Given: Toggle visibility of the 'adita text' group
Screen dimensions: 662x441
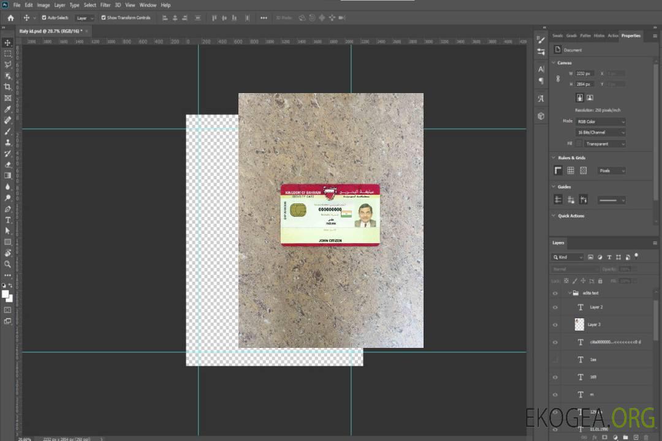Looking at the screenshot, I should pyautogui.click(x=555, y=293).
